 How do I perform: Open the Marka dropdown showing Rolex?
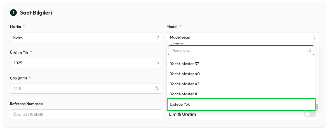[86, 37]
